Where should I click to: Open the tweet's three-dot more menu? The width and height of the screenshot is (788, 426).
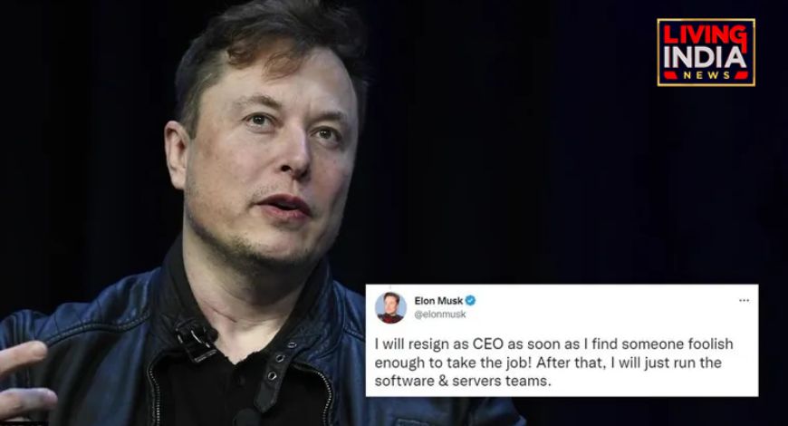[744, 300]
